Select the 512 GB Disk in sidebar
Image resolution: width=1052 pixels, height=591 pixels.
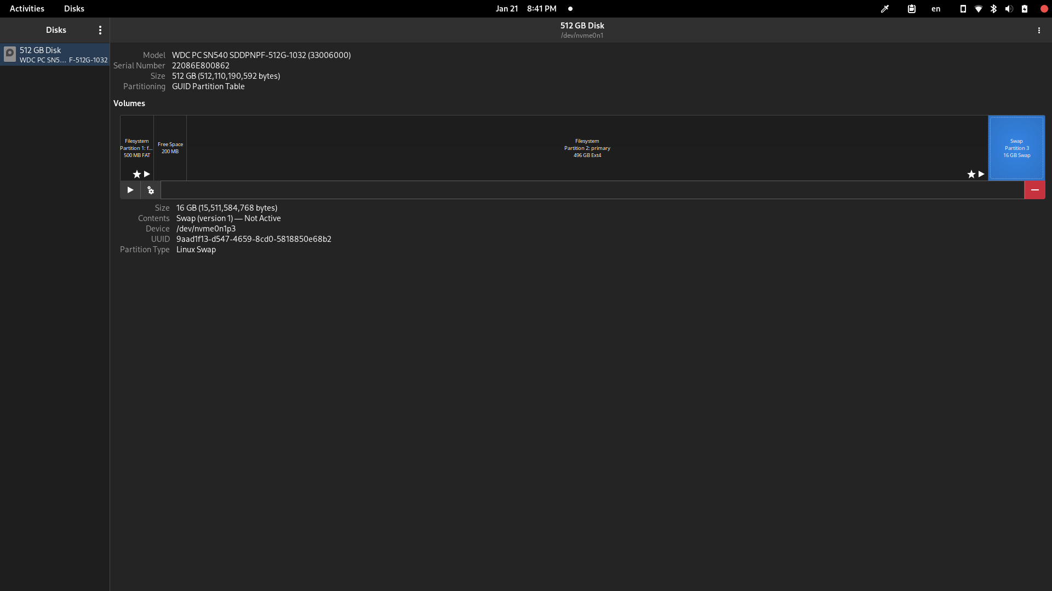click(55, 55)
